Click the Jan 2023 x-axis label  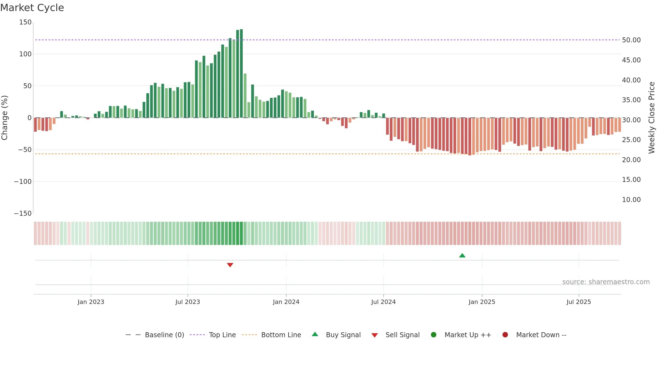91,302
